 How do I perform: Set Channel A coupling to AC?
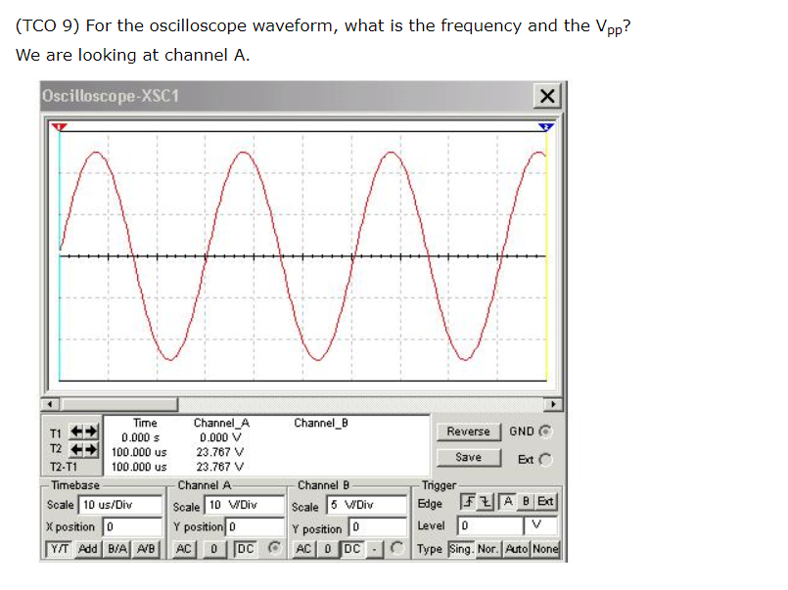(x=183, y=547)
